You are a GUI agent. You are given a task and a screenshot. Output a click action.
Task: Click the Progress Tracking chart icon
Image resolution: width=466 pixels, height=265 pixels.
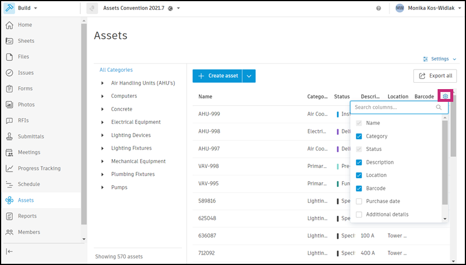pyautogui.click(x=9, y=168)
